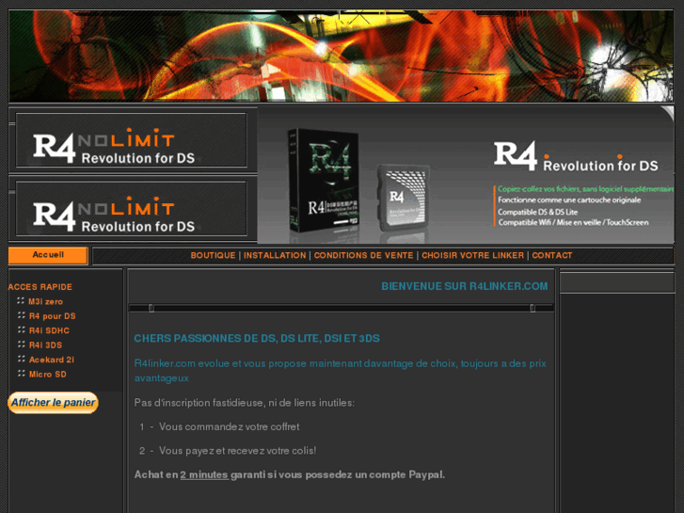
Task: Click green 'Copiez-collez vos fichiers' banner text
Action: tap(585, 189)
